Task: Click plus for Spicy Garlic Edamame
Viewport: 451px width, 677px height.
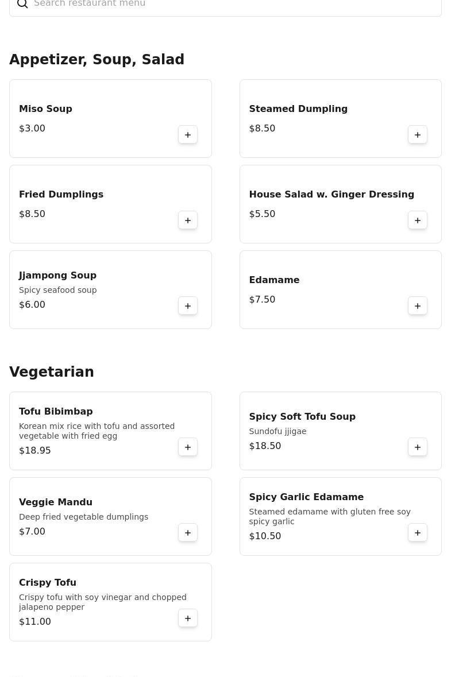Action: coord(418,533)
